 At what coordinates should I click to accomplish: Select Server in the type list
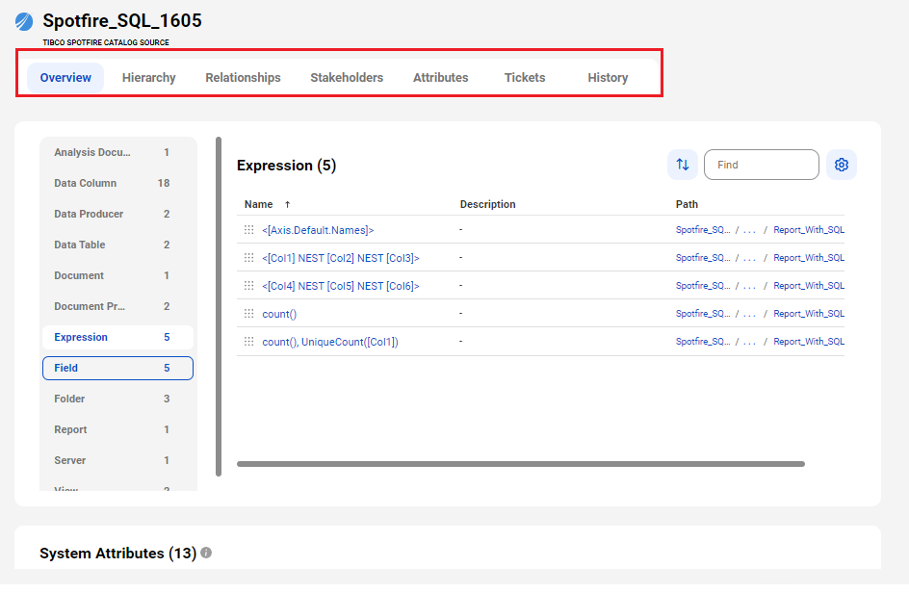click(117, 460)
